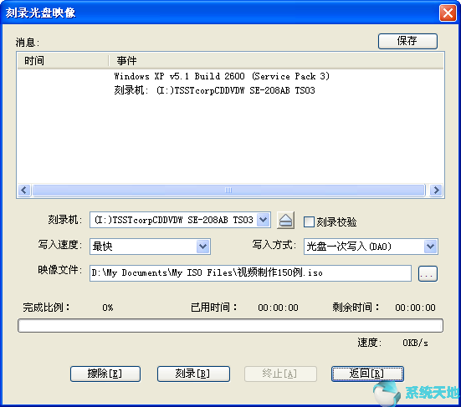This screenshot has width=461, height=407.
Task: Select the Windows XP v5.1 Build 2600 row
Action: (222, 76)
